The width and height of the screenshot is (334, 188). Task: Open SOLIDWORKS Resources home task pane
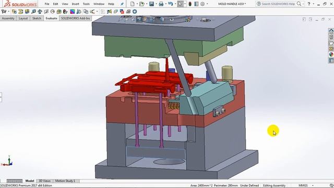(331, 31)
